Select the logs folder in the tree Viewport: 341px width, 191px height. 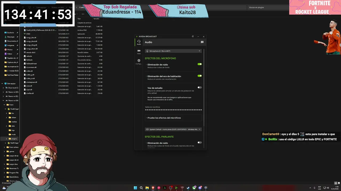(x=13, y=130)
